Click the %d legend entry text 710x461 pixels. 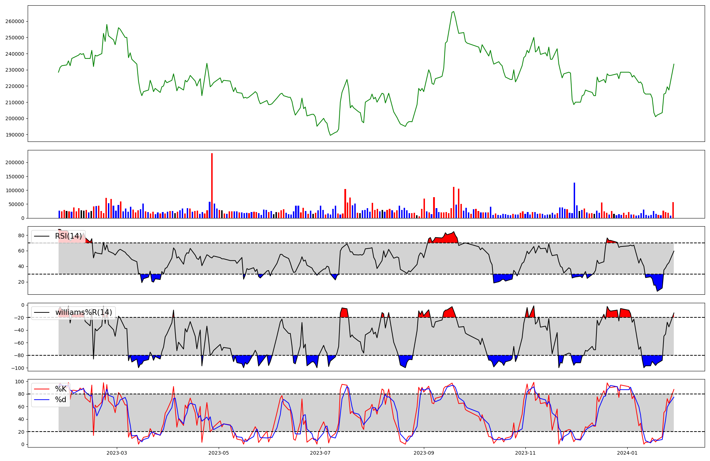click(x=61, y=400)
